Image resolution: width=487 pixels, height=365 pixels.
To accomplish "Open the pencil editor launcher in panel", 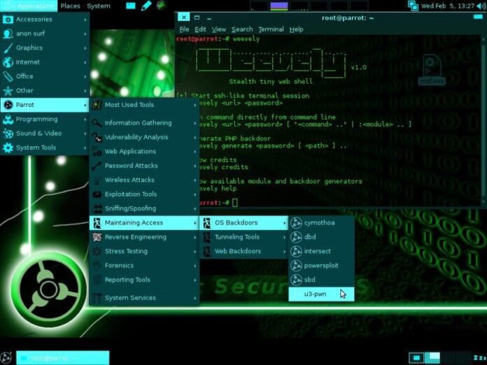I will tap(146, 6).
